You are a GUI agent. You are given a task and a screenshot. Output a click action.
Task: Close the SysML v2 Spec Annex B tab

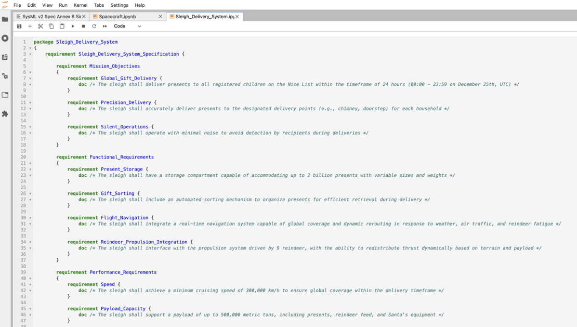coord(84,17)
